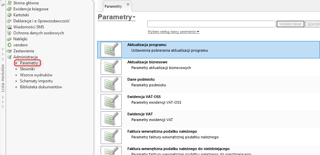Viewport: 320px width, 155px height.
Task: Close the Parametry tab
Action: [128, 4]
